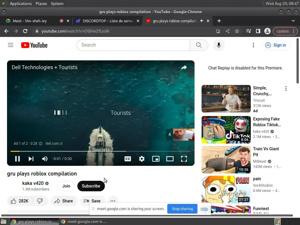Bookmark this page star icon

point(237,31)
